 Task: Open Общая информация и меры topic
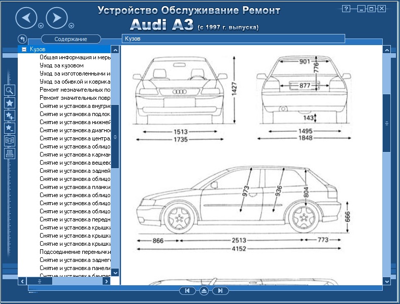point(75,57)
